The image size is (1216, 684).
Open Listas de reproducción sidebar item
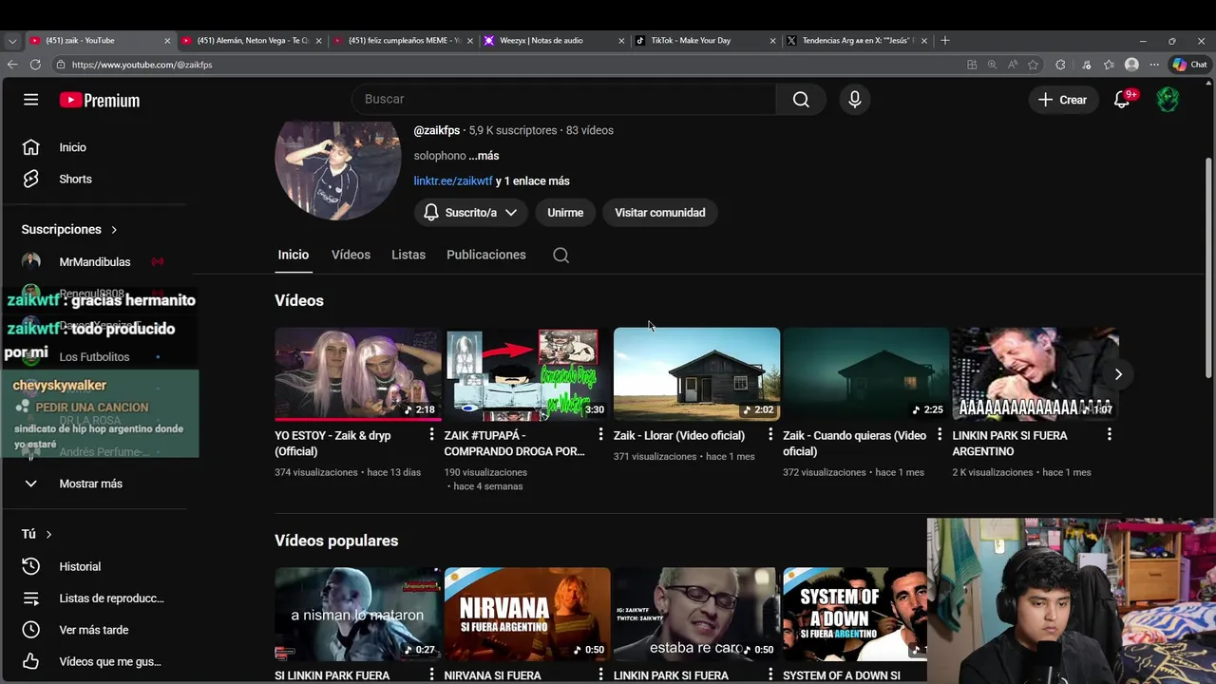pos(111,598)
